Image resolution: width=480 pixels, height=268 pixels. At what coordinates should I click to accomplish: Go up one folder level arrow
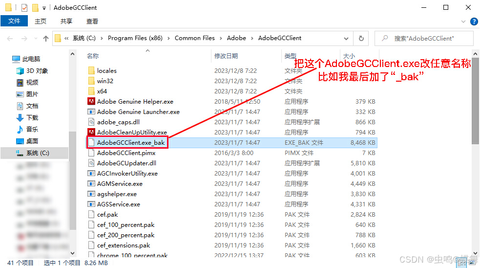point(46,39)
